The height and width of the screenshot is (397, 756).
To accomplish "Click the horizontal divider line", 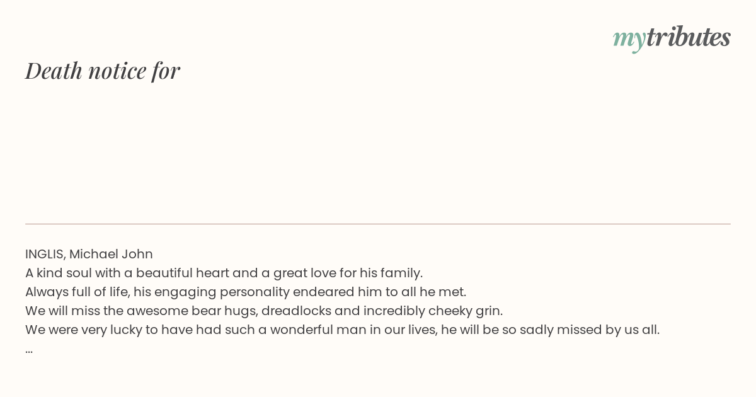I will click(378, 224).
